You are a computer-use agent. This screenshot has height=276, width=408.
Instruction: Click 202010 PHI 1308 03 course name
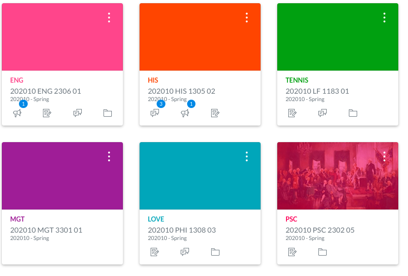(182, 230)
